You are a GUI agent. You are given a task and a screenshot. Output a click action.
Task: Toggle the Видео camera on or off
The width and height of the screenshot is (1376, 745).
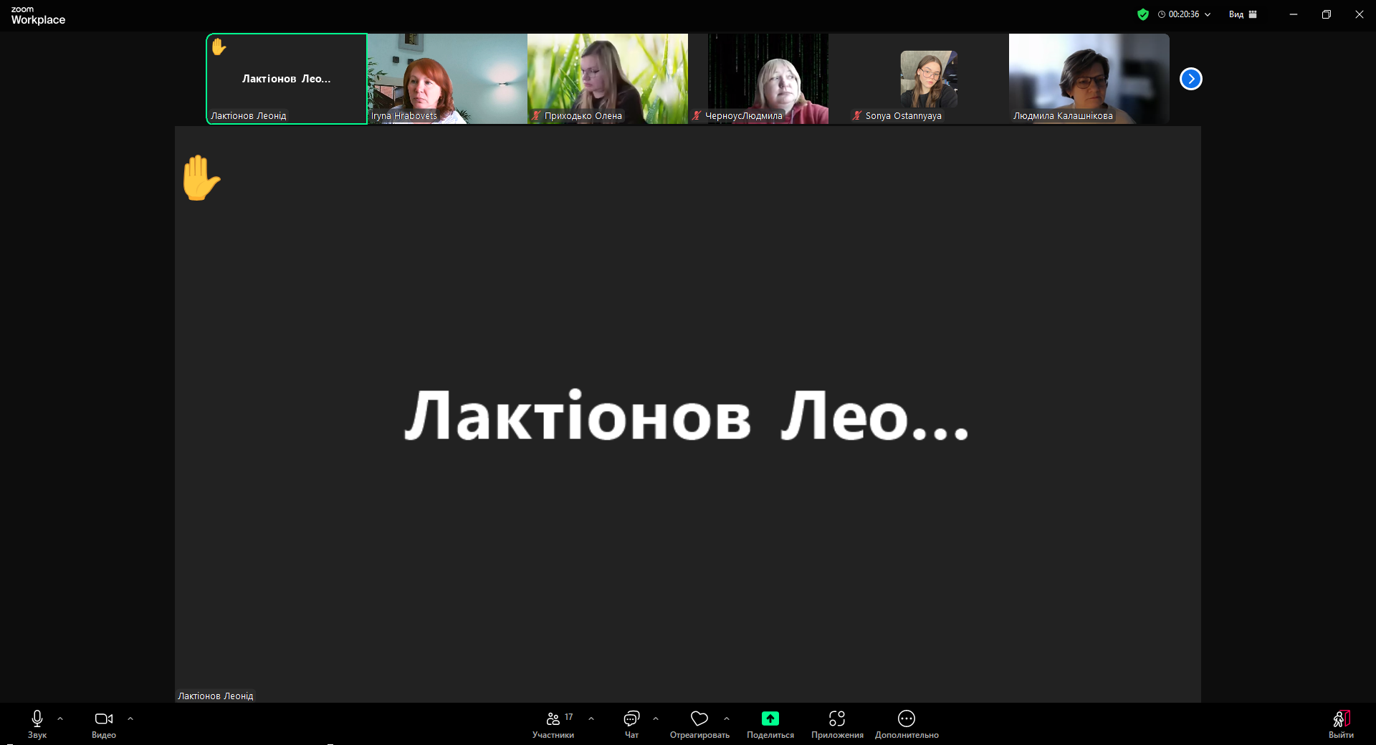point(104,718)
